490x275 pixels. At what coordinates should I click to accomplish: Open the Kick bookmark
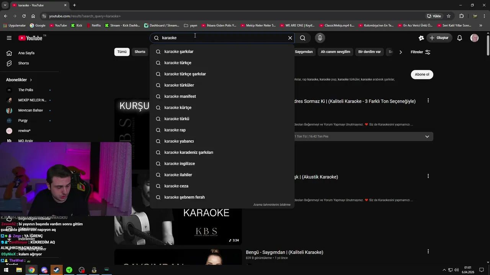click(77, 26)
